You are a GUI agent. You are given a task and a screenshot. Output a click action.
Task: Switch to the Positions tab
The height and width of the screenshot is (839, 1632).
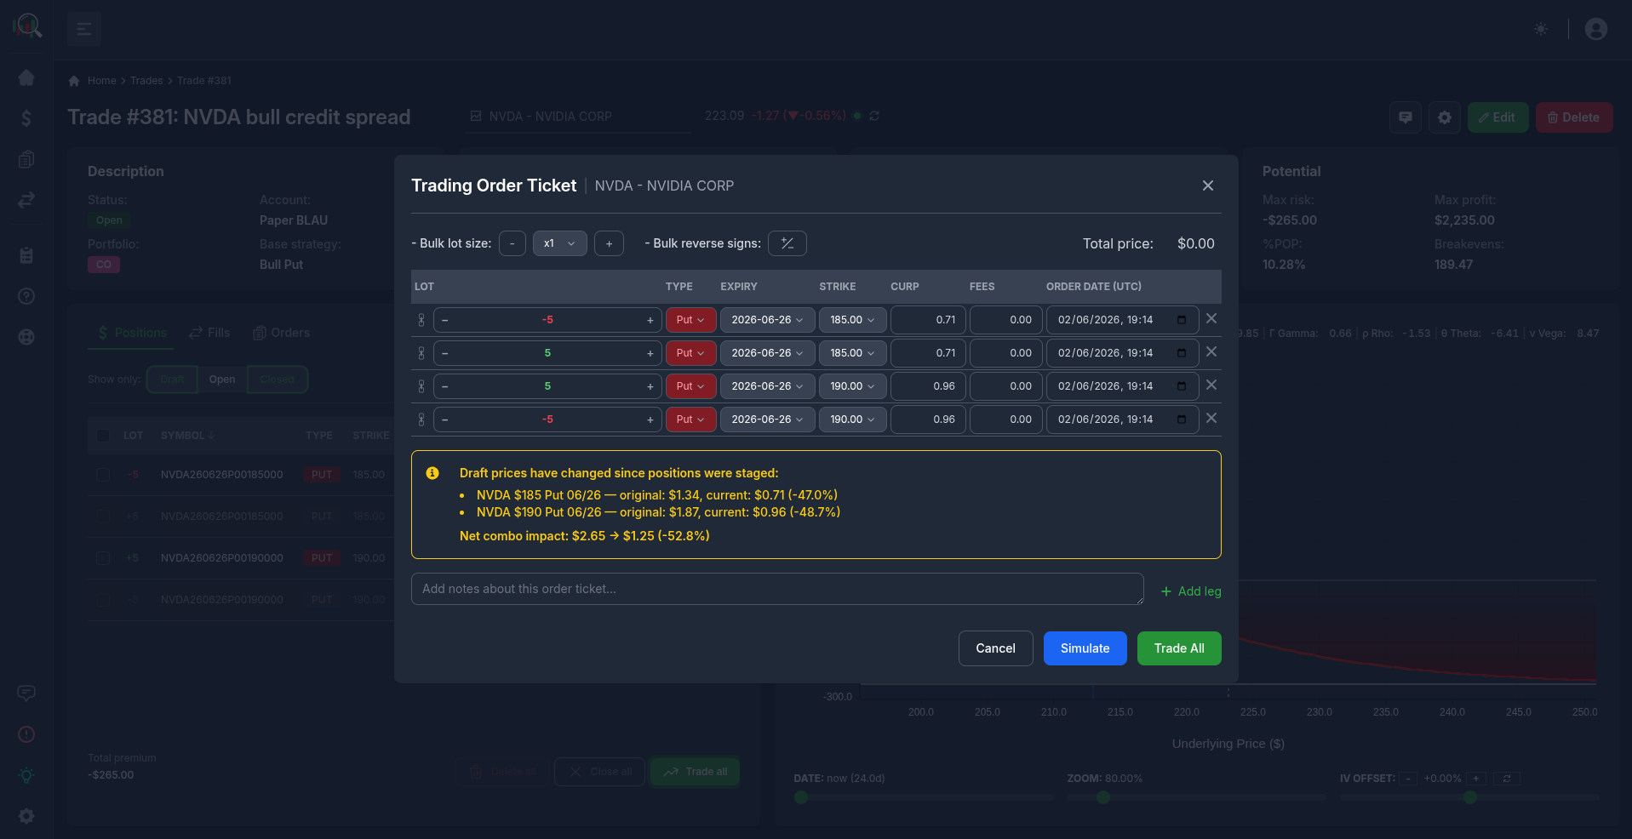pyautogui.click(x=131, y=333)
